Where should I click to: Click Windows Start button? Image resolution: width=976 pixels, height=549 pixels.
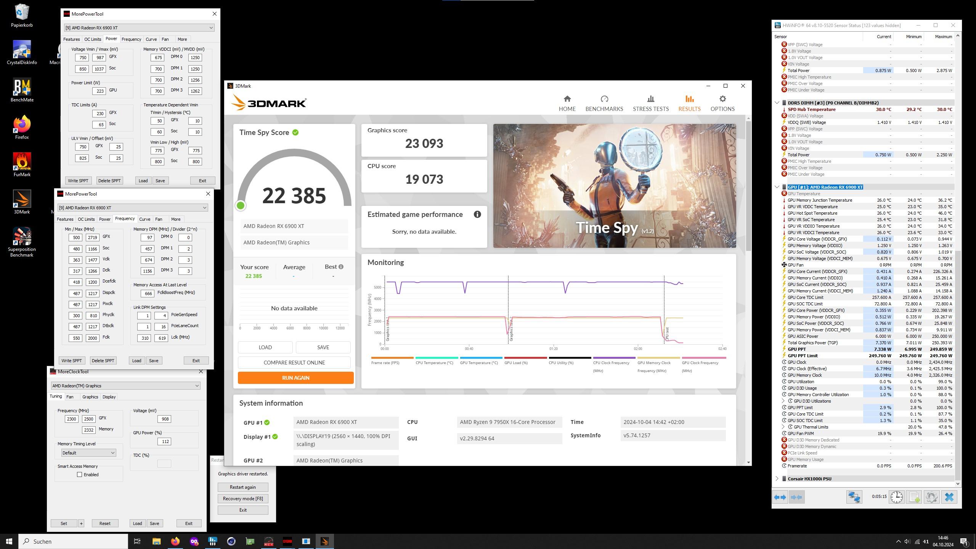[x=9, y=541]
